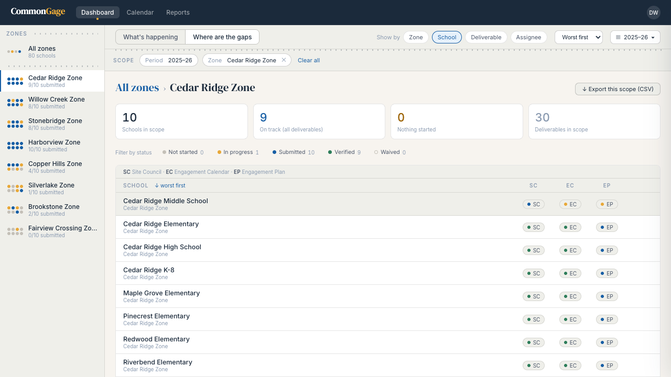The image size is (671, 377).
Task: Open EP badge for Redwood Elementary
Action: 607,342
